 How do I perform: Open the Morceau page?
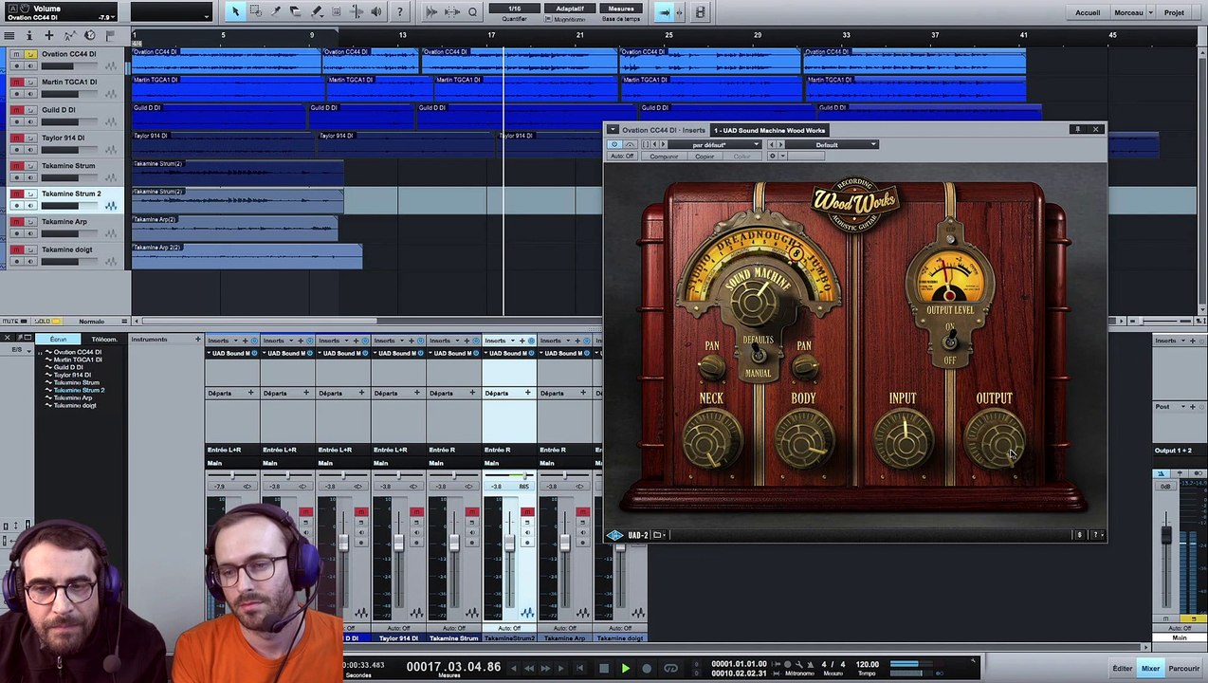[1128, 12]
